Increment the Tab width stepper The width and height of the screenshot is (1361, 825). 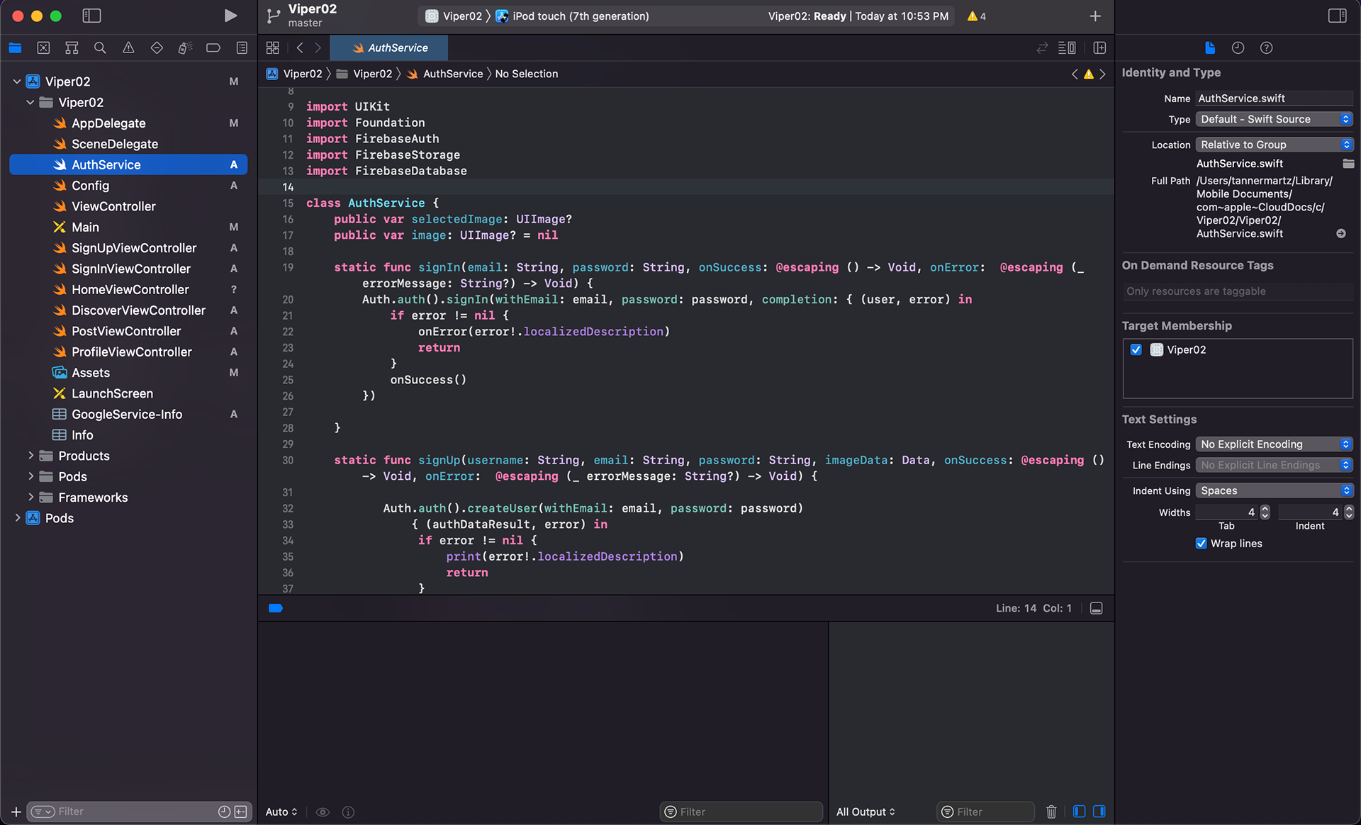click(1265, 508)
